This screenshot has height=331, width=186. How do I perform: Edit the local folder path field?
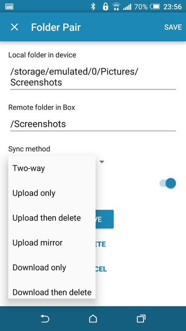click(x=93, y=77)
